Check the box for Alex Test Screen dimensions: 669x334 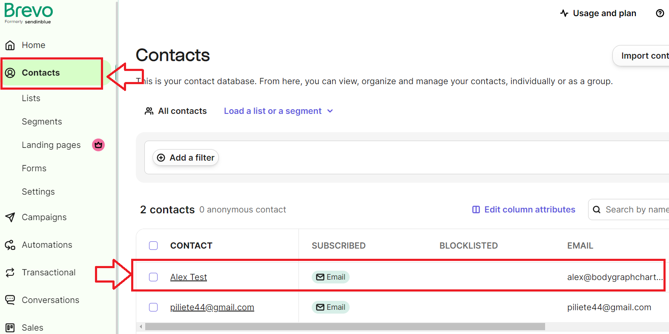click(x=153, y=277)
